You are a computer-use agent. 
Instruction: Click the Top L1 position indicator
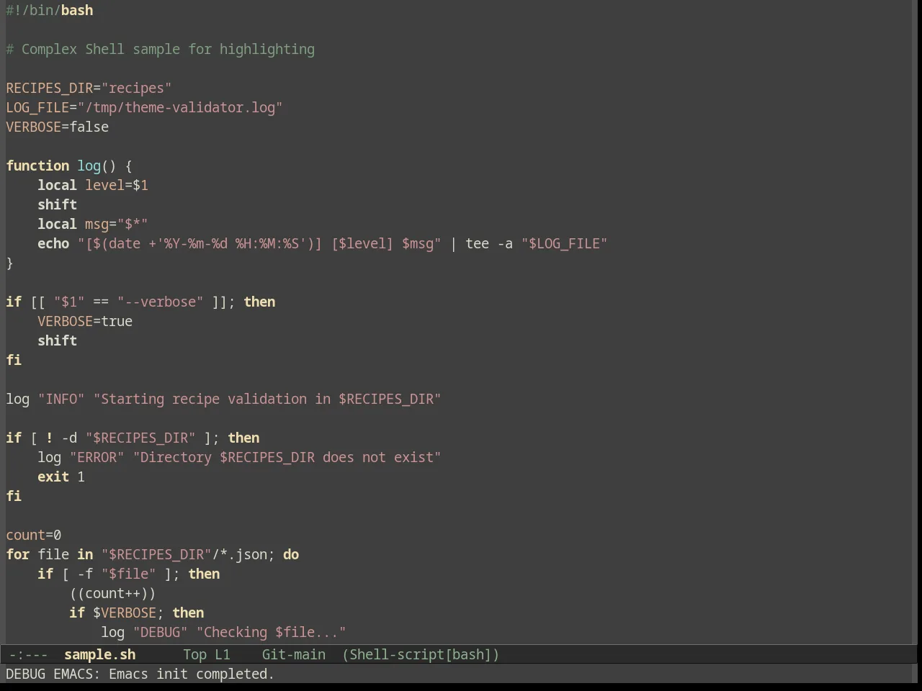click(x=206, y=655)
